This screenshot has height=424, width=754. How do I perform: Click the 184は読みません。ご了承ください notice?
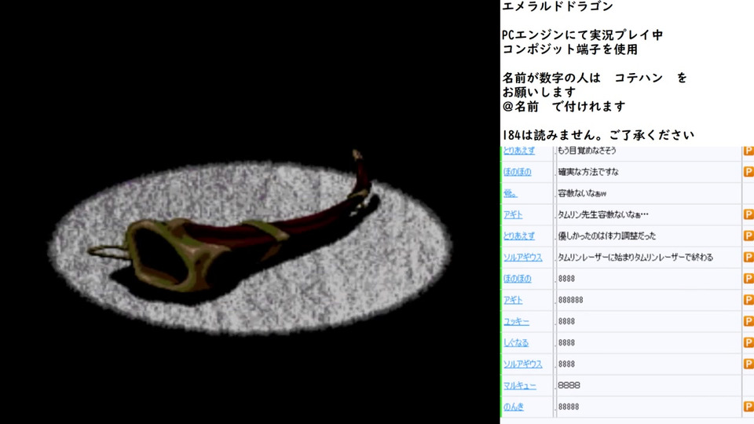598,134
